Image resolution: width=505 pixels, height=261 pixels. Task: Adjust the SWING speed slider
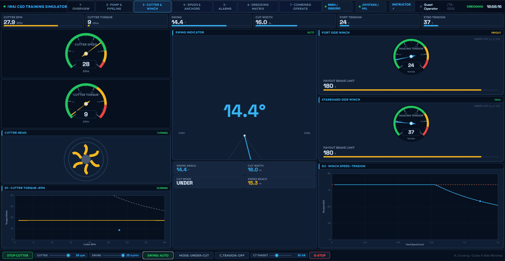click(114, 255)
